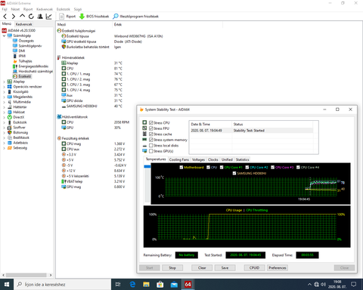Open the volume control in system tray
The height and width of the screenshot is (290, 363).
point(323,285)
